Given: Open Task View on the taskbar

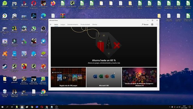Looking at the screenshot, I should click(x=12, y=107).
